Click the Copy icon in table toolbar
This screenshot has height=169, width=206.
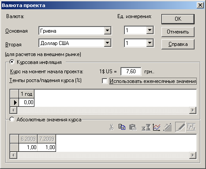tap(122, 127)
